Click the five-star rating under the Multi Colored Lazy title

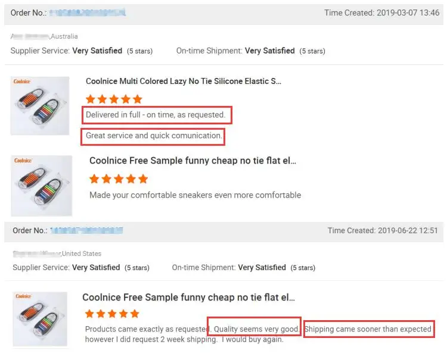point(114,99)
